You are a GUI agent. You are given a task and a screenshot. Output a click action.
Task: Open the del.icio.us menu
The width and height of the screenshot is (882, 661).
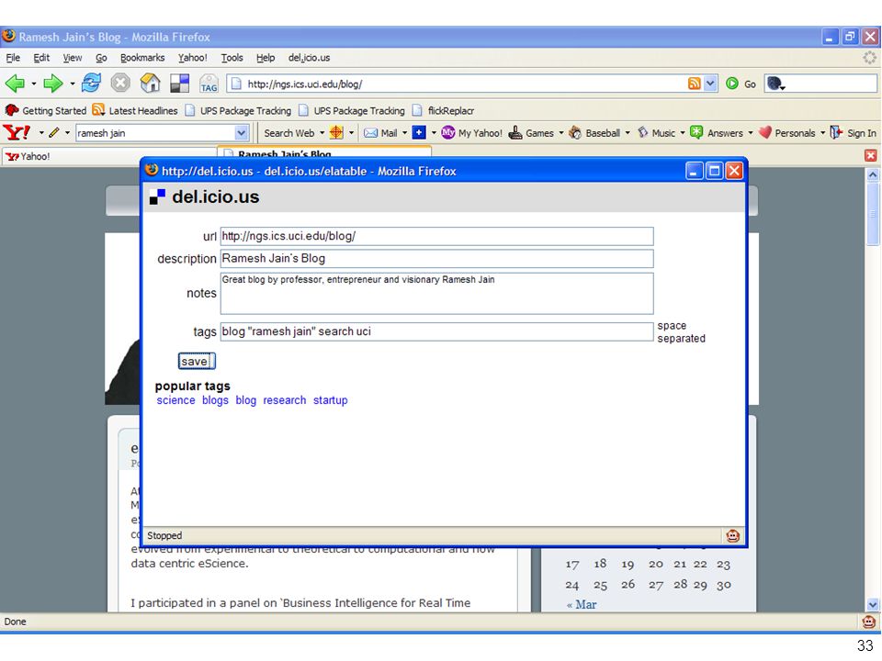tap(309, 57)
